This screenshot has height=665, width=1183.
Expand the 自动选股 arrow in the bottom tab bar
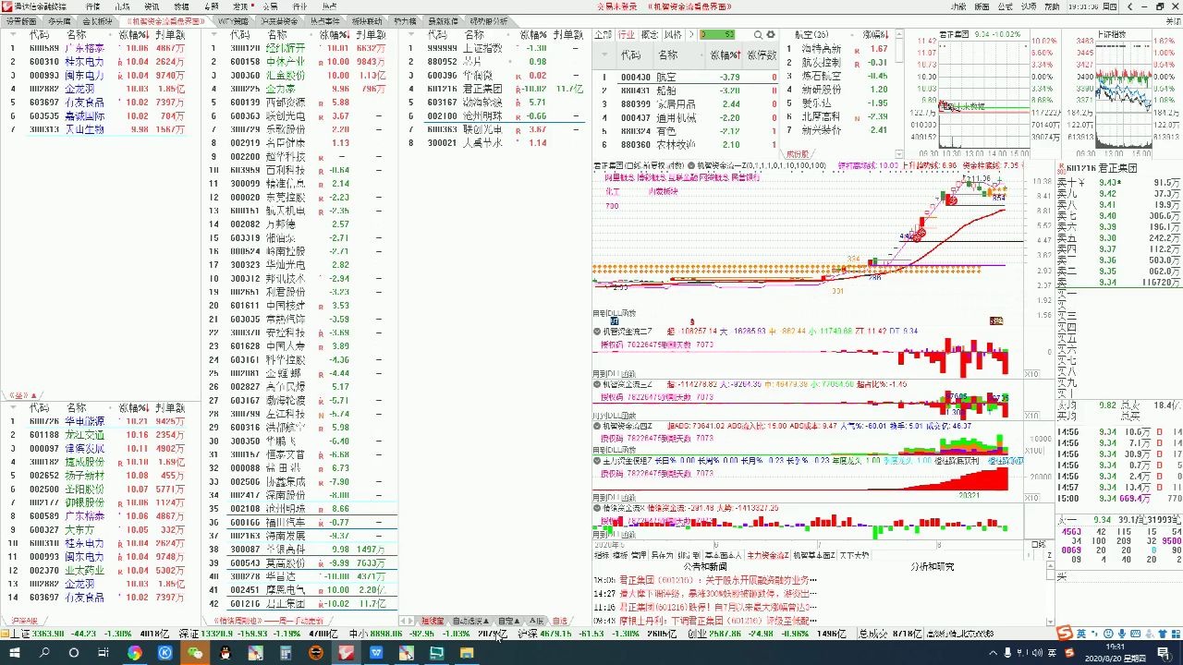pyautogui.click(x=485, y=621)
